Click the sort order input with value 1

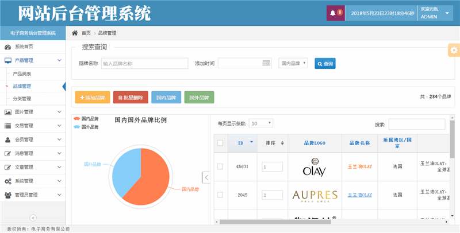(x=272, y=166)
